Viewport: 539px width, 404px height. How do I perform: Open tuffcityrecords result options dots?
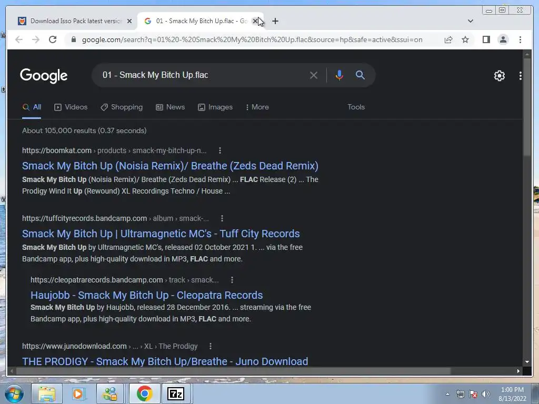(222, 218)
